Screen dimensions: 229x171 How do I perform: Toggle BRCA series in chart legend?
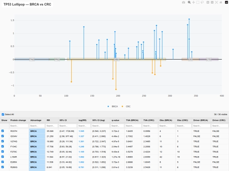click(113, 106)
